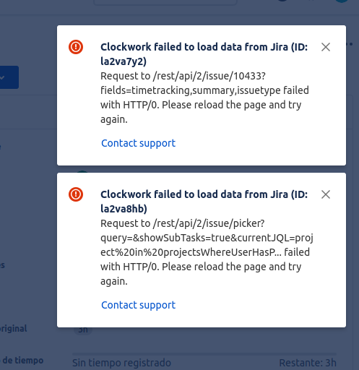This screenshot has width=359, height=370.
Task: Focus the search field at top
Action: pyautogui.click(x=165, y=2)
